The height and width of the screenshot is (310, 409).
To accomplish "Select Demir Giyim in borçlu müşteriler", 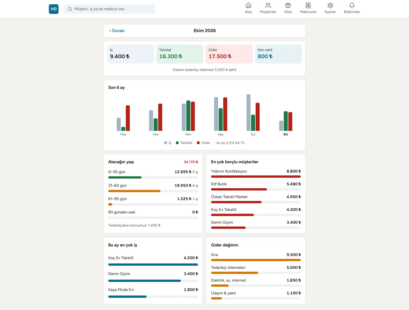I will coord(256,224).
